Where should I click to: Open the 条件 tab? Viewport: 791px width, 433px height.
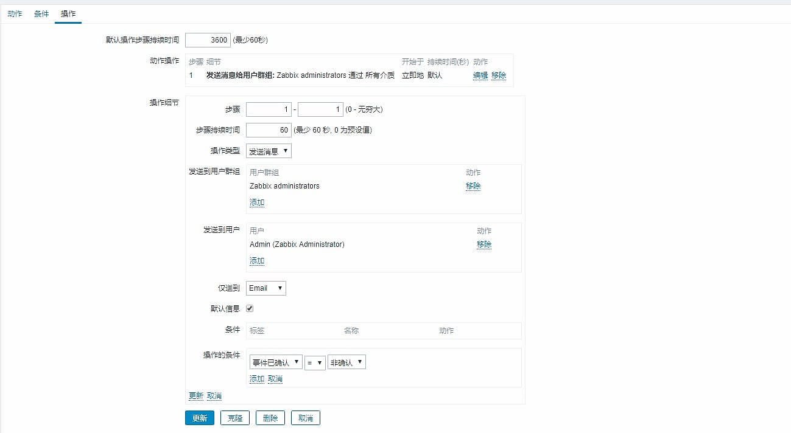pyautogui.click(x=41, y=13)
